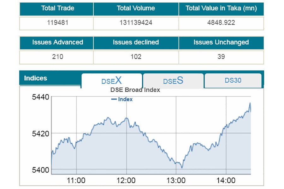The height and width of the screenshot is (189, 284).
Task: Click the total trade value 119481
Action: coord(57,23)
